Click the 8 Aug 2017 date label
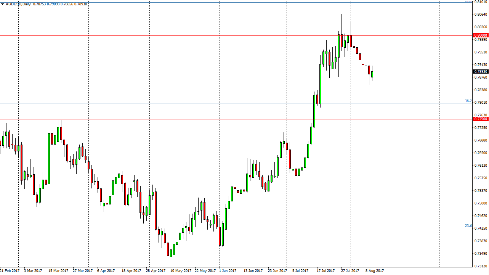Screen dimensions: 489x275 coord(375,270)
